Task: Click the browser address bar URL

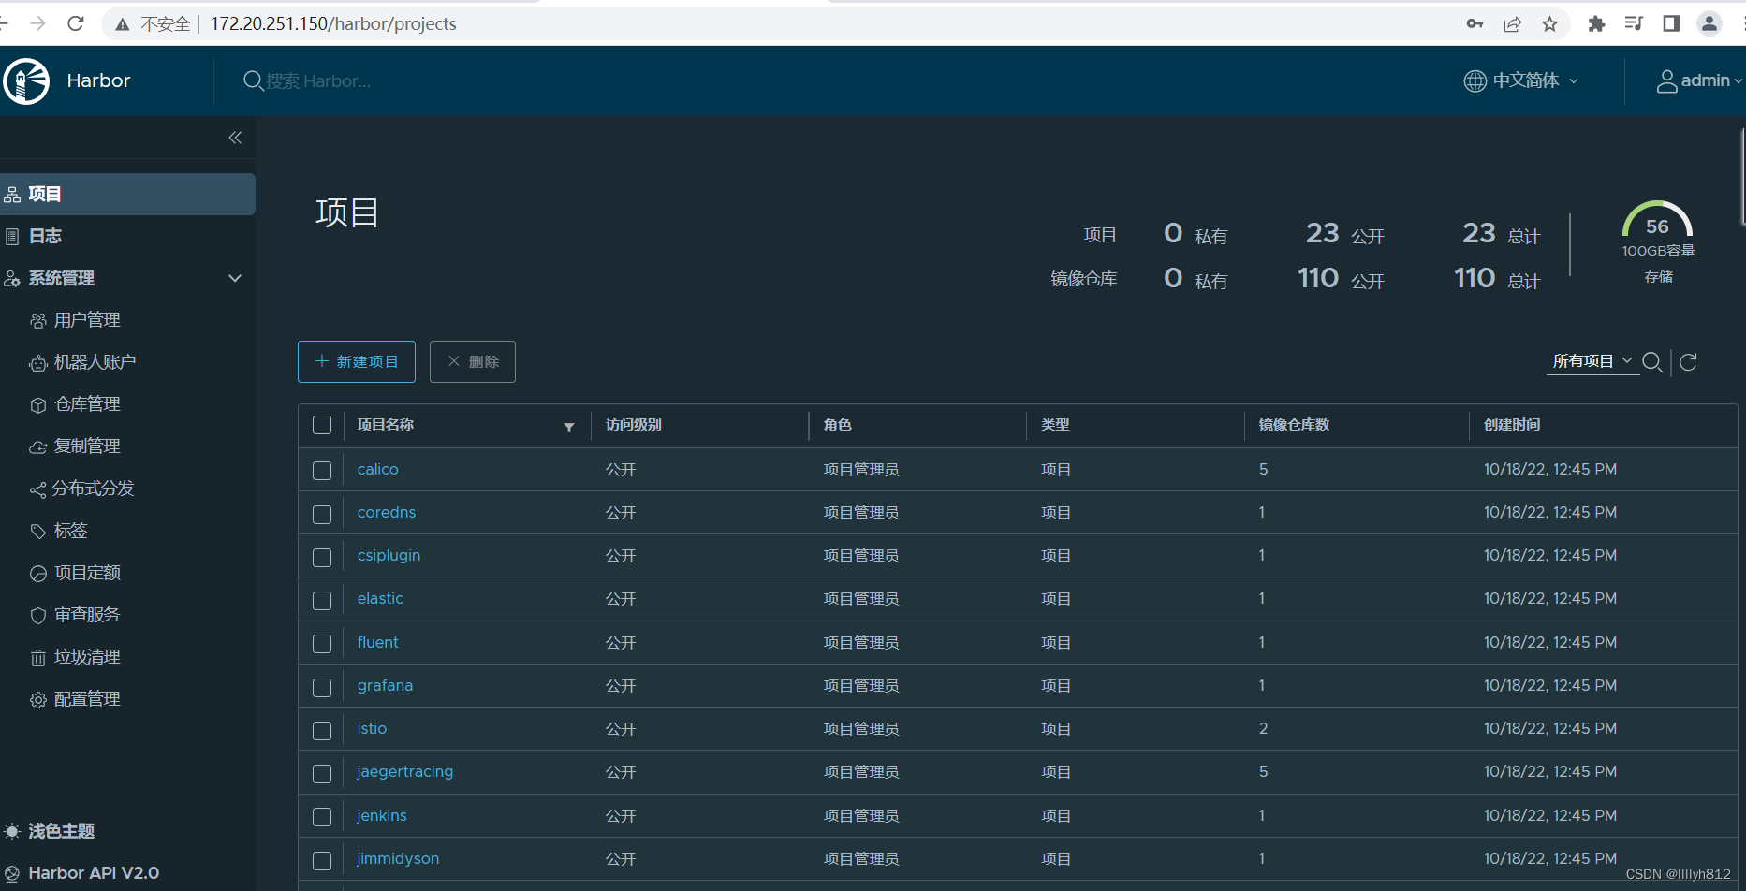Action: click(x=333, y=23)
